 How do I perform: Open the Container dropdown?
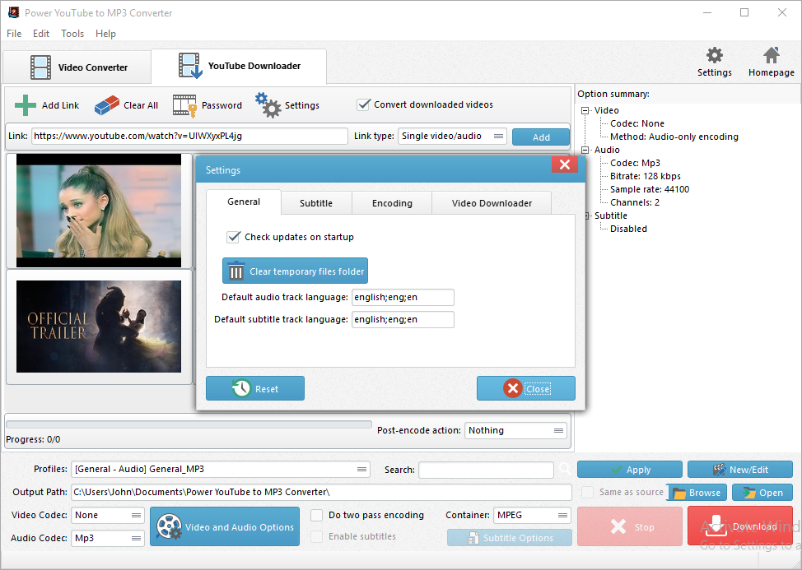tap(532, 515)
